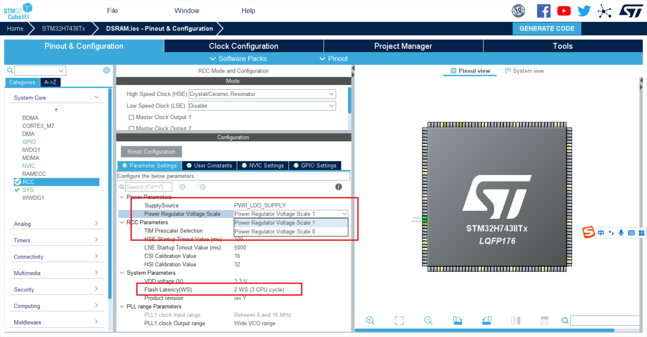Click inside the parameter search field
This screenshot has height=337, width=647.
pyautogui.click(x=149, y=187)
